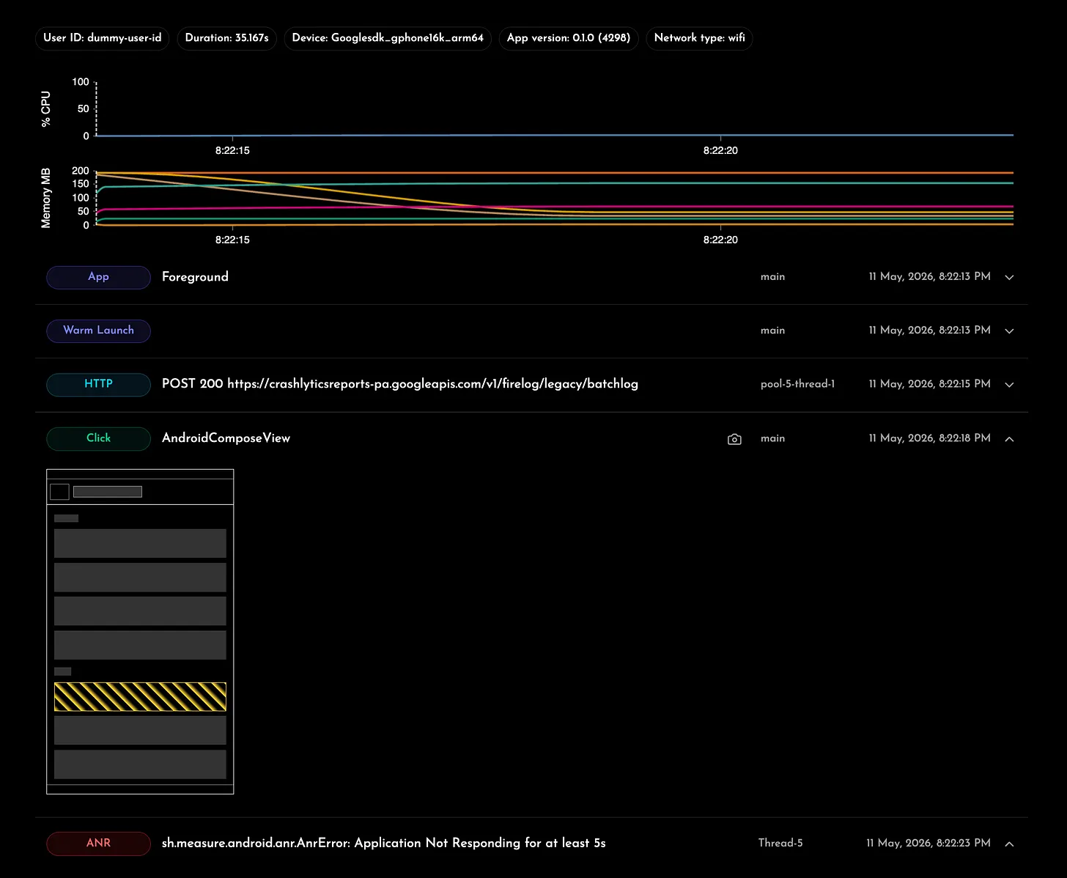The width and height of the screenshot is (1067, 878).
Task: Select the App event type badge
Action: point(98,277)
